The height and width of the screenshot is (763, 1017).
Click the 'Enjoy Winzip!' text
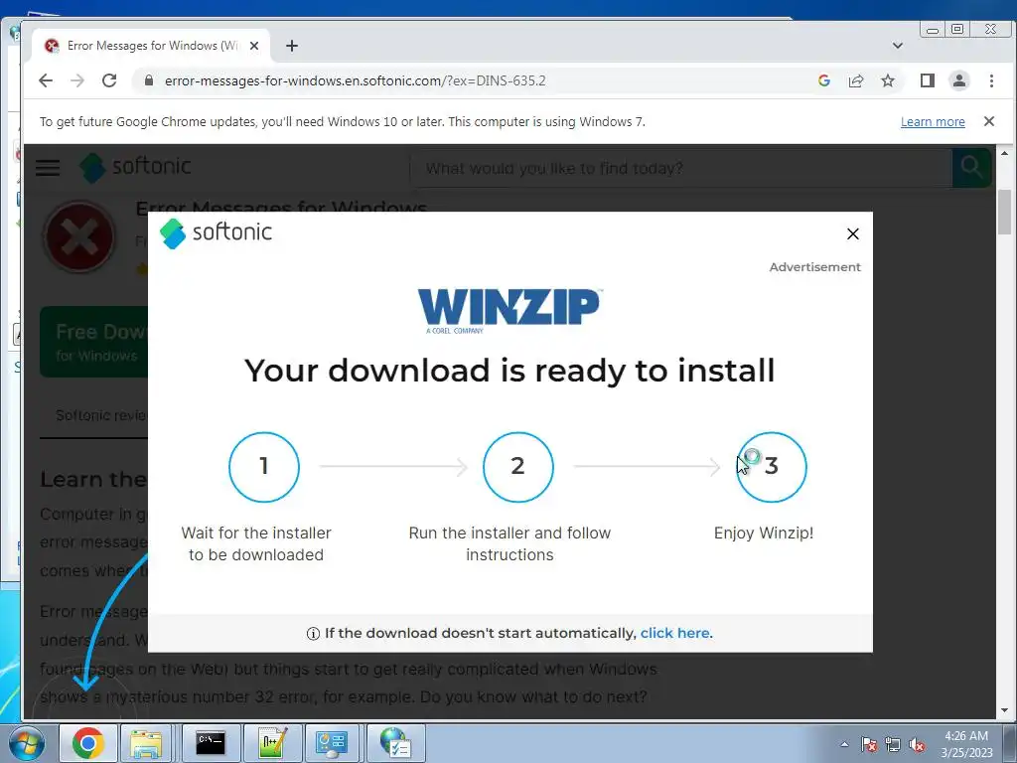[x=764, y=534]
